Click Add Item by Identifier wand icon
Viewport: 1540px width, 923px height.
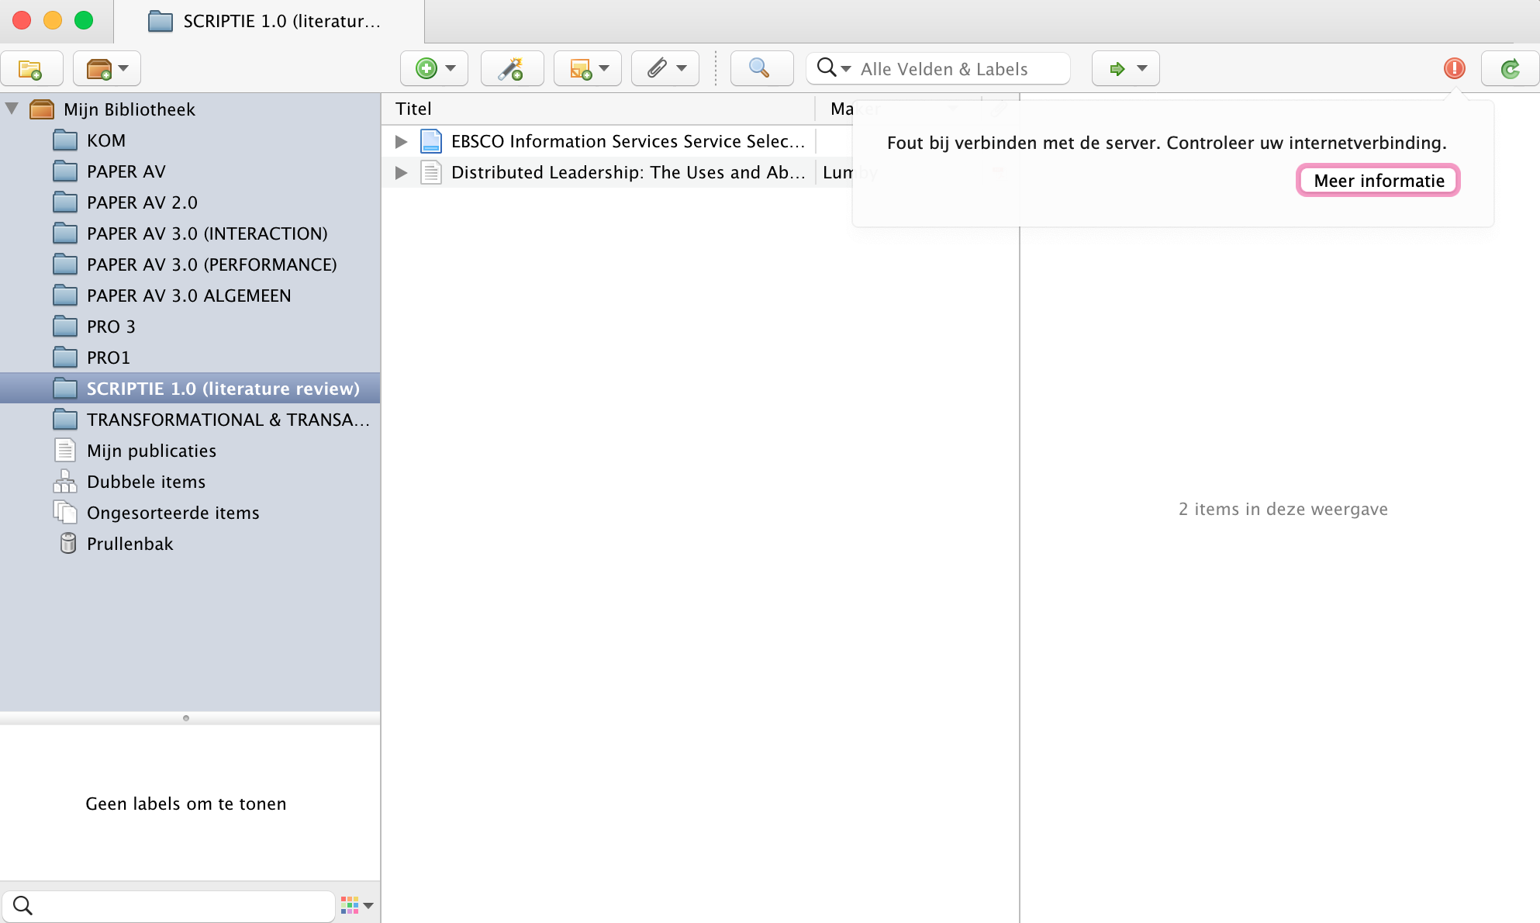coord(511,69)
